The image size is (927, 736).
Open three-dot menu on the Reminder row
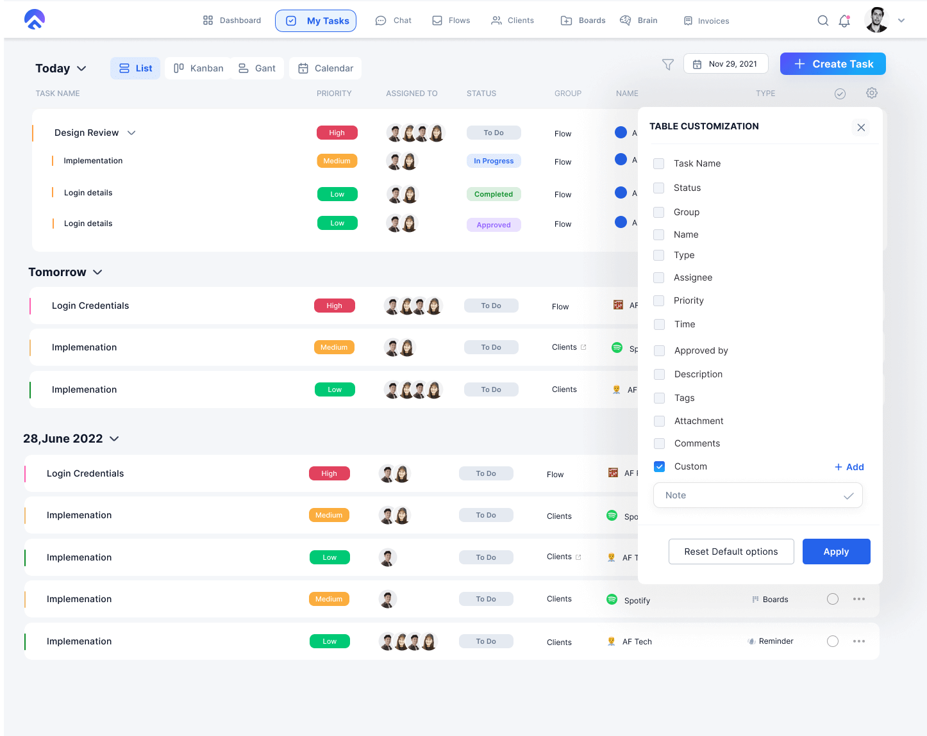pyautogui.click(x=859, y=641)
